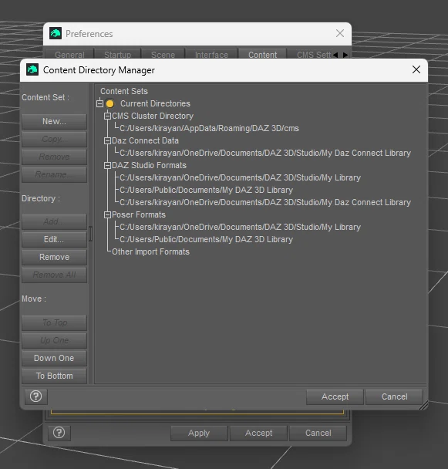Viewport: 448px width, 469px height.
Task: Open the Interface tab in Preferences
Action: coord(211,55)
